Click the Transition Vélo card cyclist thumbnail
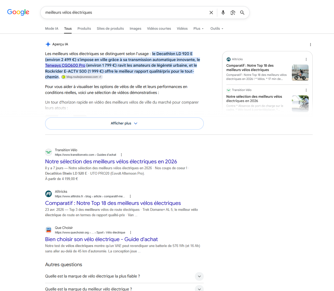Image resolution: width=334 pixels, height=291 pixels. pos(300,104)
